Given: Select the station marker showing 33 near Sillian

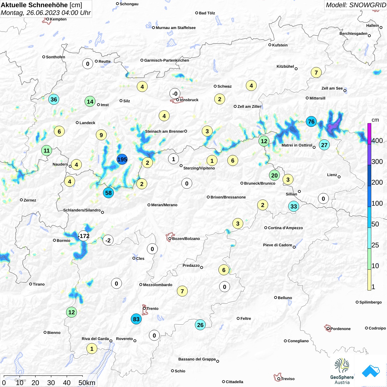Looking at the screenshot, I should coord(294,206).
